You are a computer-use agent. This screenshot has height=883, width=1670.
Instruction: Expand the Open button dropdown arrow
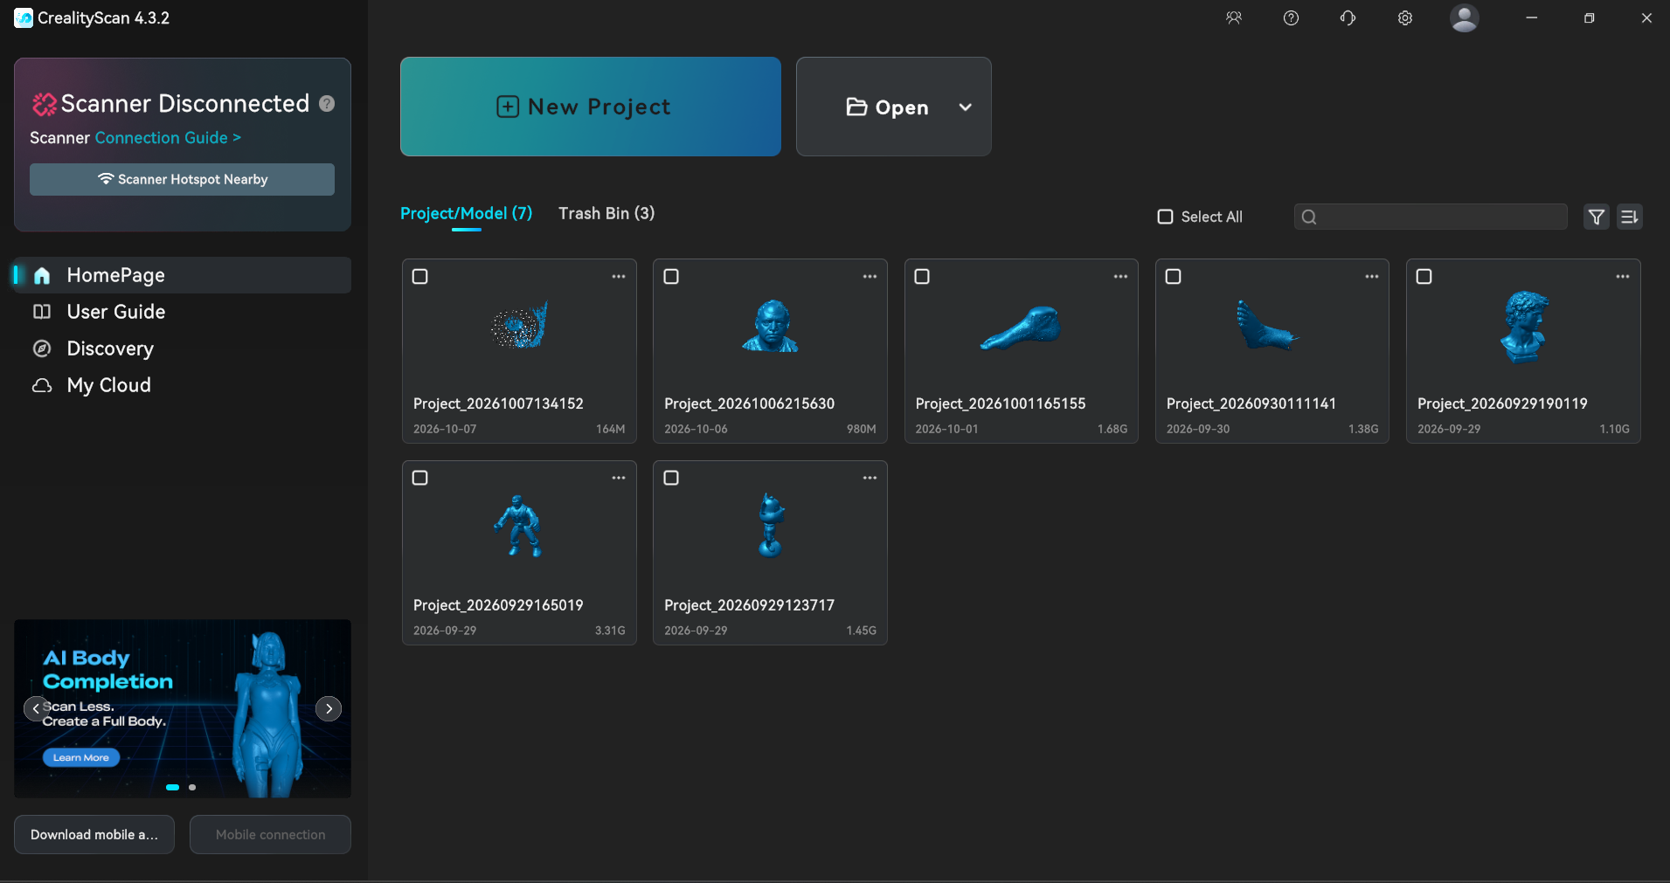click(x=965, y=107)
